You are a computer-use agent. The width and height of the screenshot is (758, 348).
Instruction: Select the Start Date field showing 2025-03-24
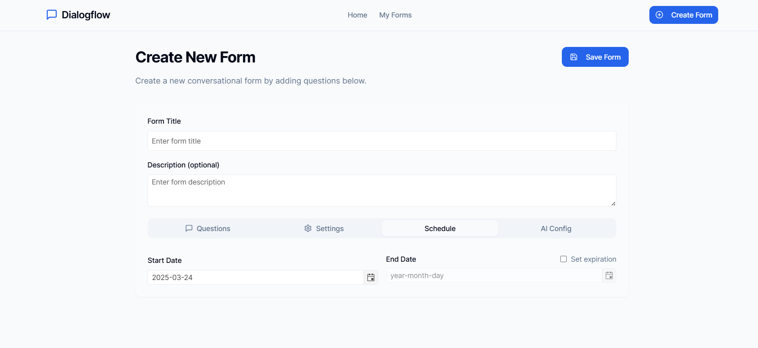tap(255, 277)
